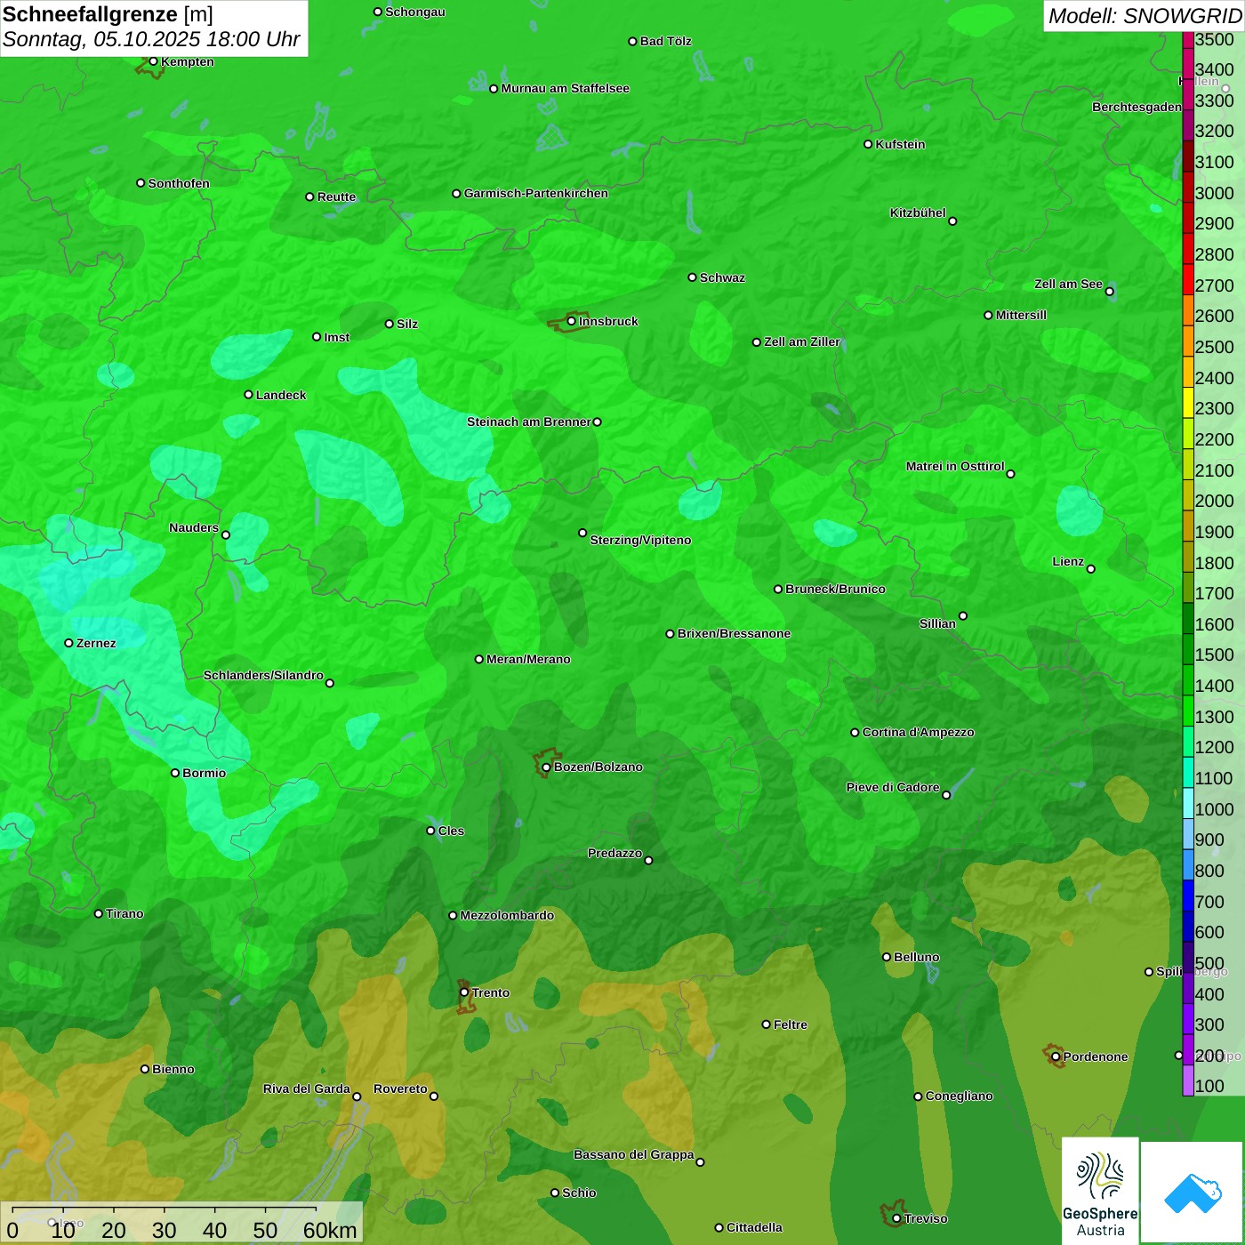Click the 'Schneefallgrenze [m]' title

click(x=108, y=14)
